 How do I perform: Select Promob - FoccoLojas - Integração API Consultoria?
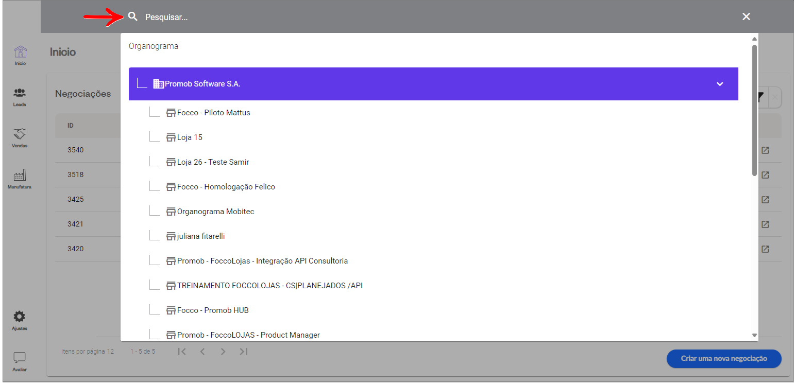tap(262, 261)
